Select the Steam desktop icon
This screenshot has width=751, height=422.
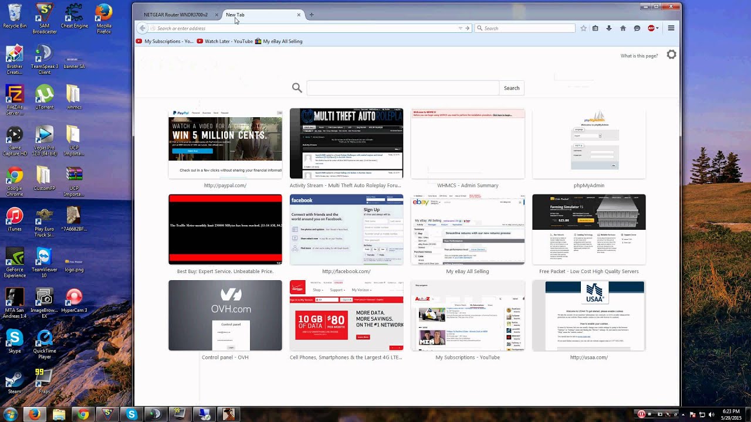(15, 382)
